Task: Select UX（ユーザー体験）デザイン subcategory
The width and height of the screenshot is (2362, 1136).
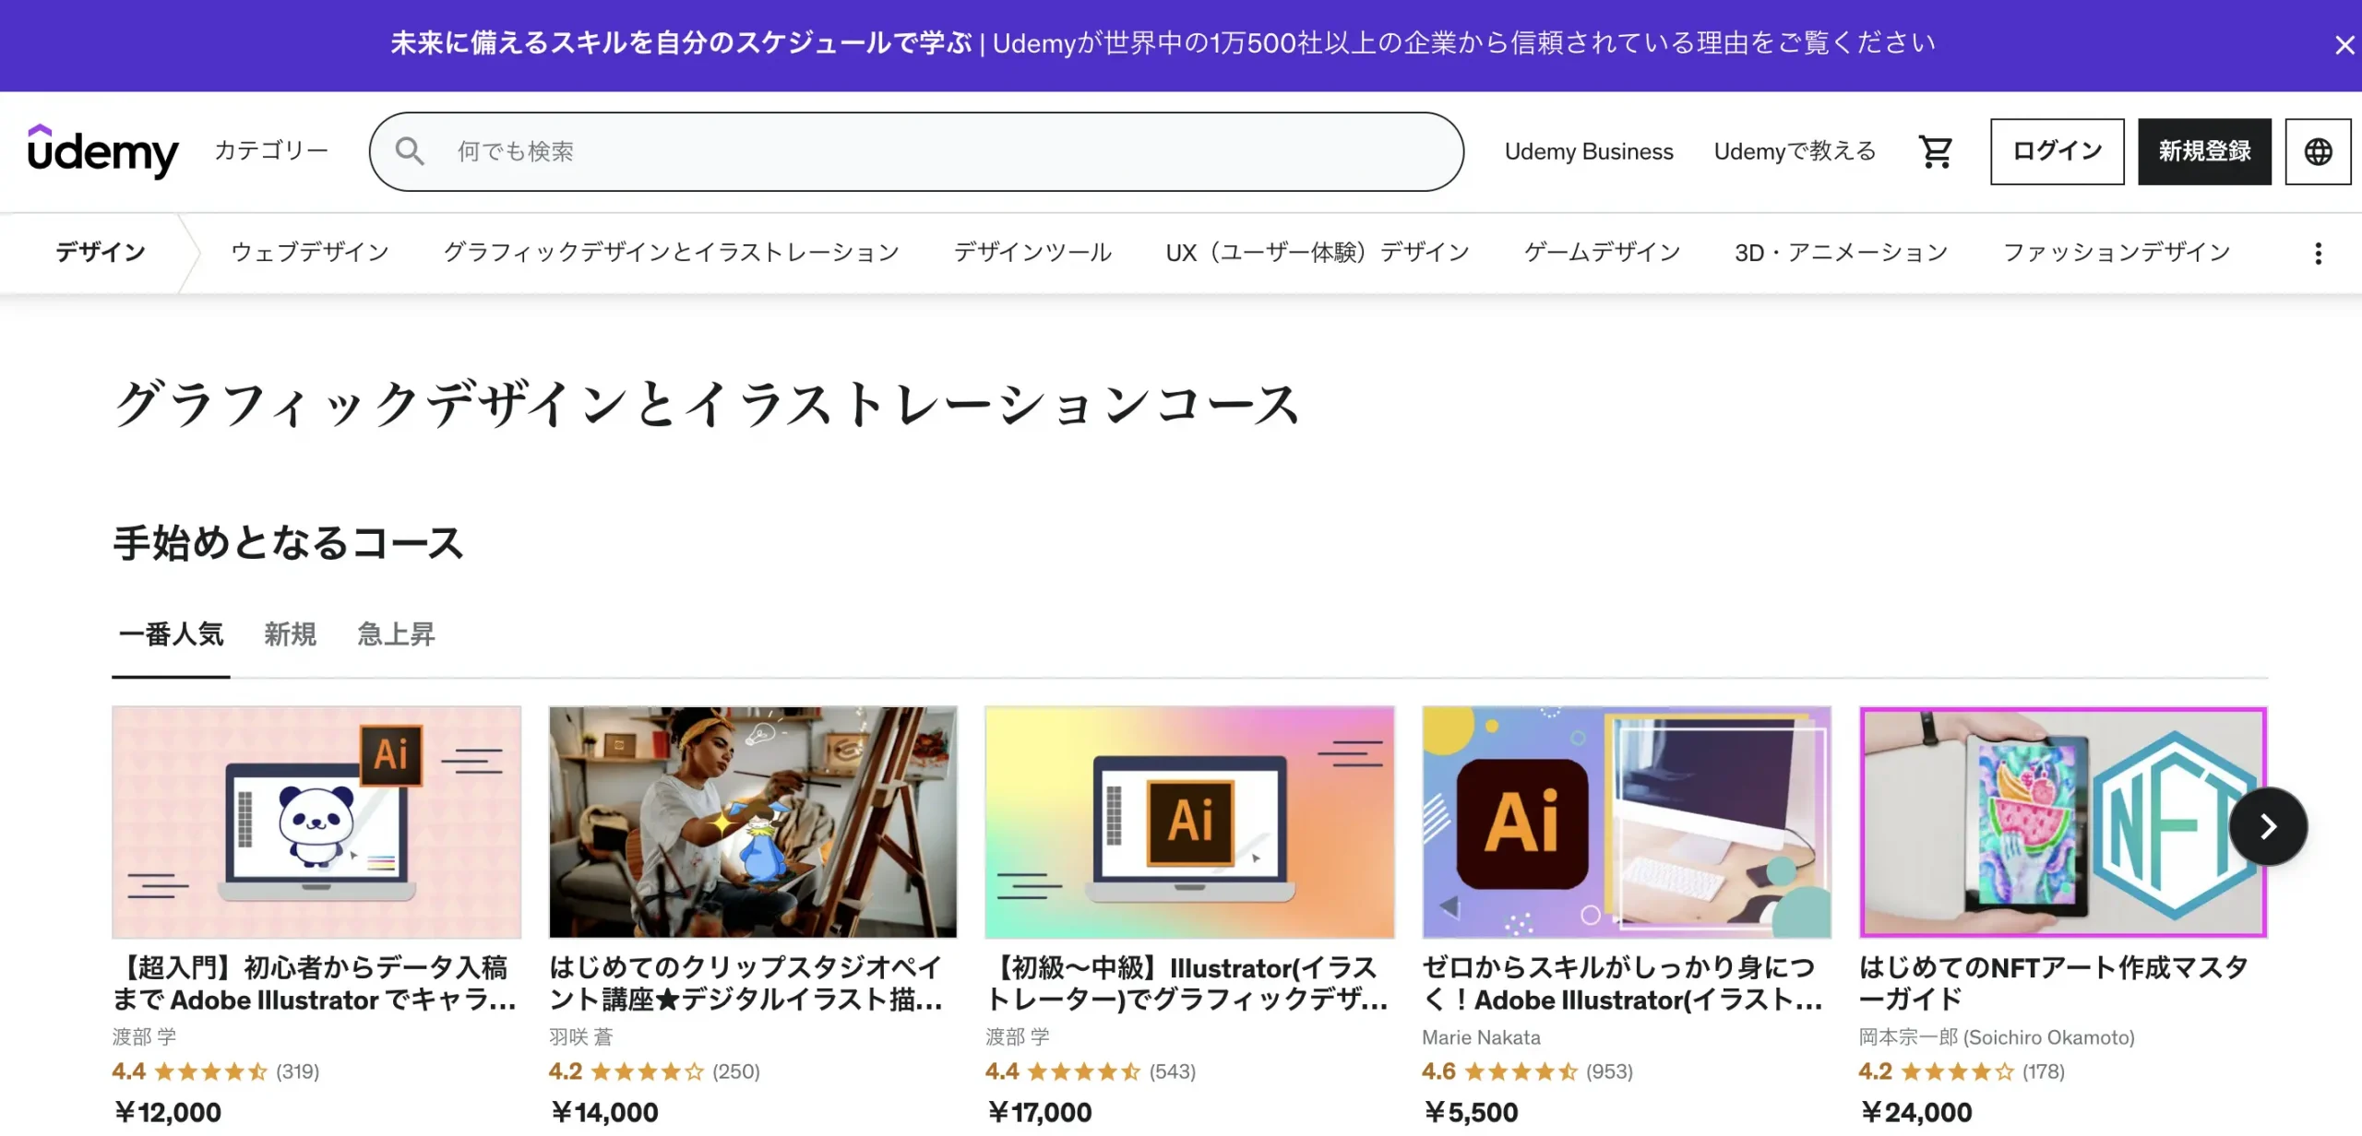Action: point(1318,253)
